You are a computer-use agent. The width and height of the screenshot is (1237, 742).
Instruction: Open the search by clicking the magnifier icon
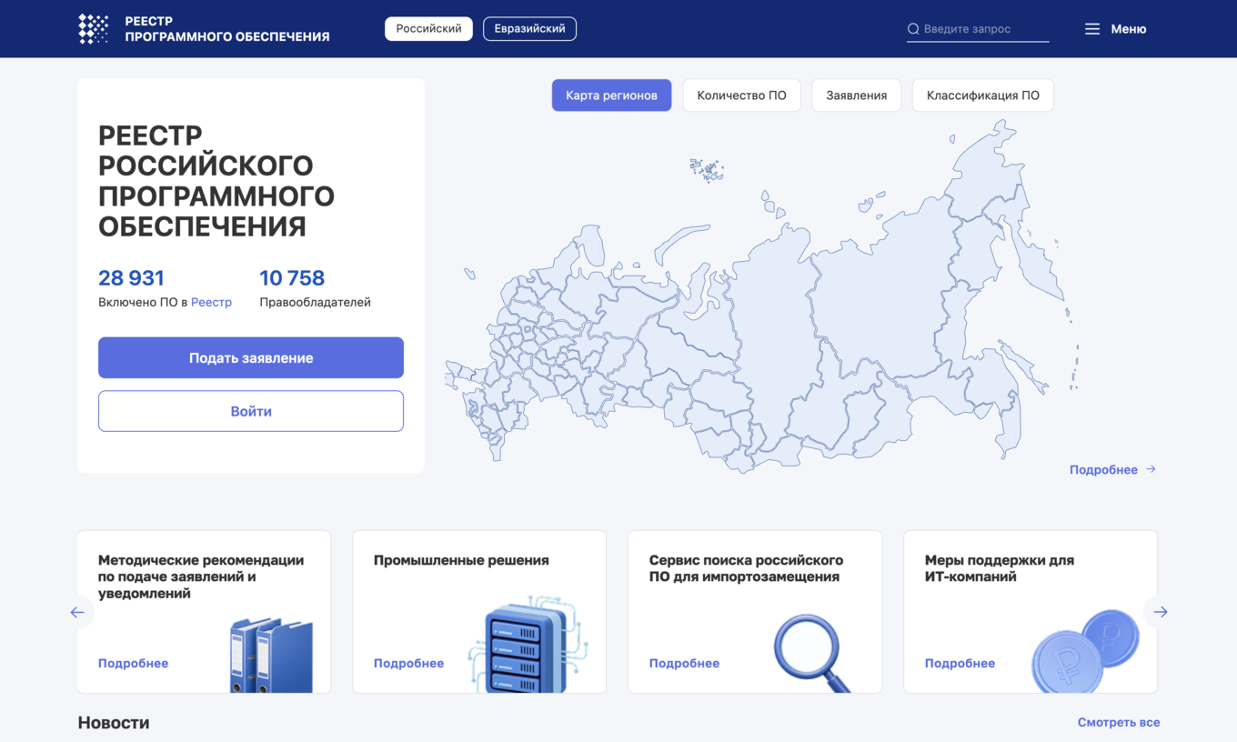coord(912,28)
